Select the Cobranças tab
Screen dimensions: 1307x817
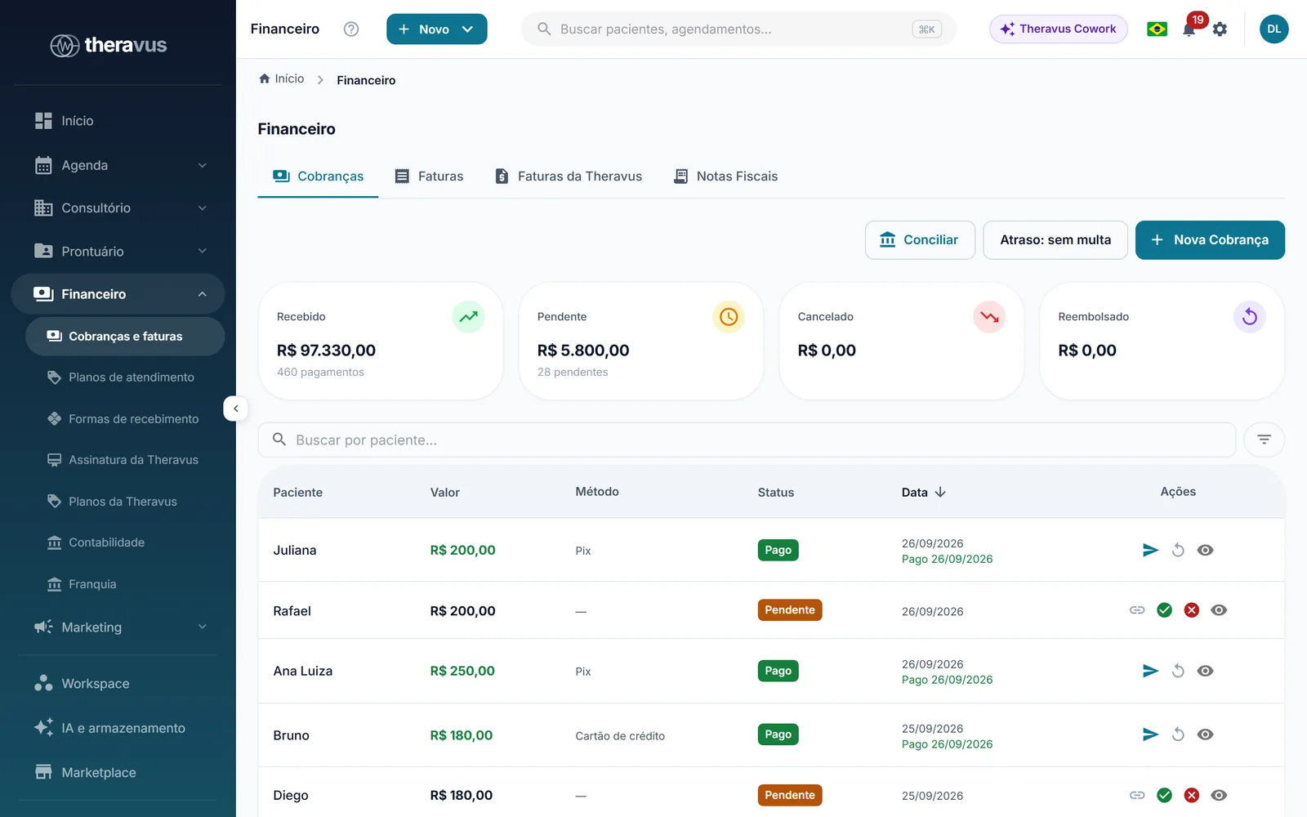pyautogui.click(x=319, y=176)
